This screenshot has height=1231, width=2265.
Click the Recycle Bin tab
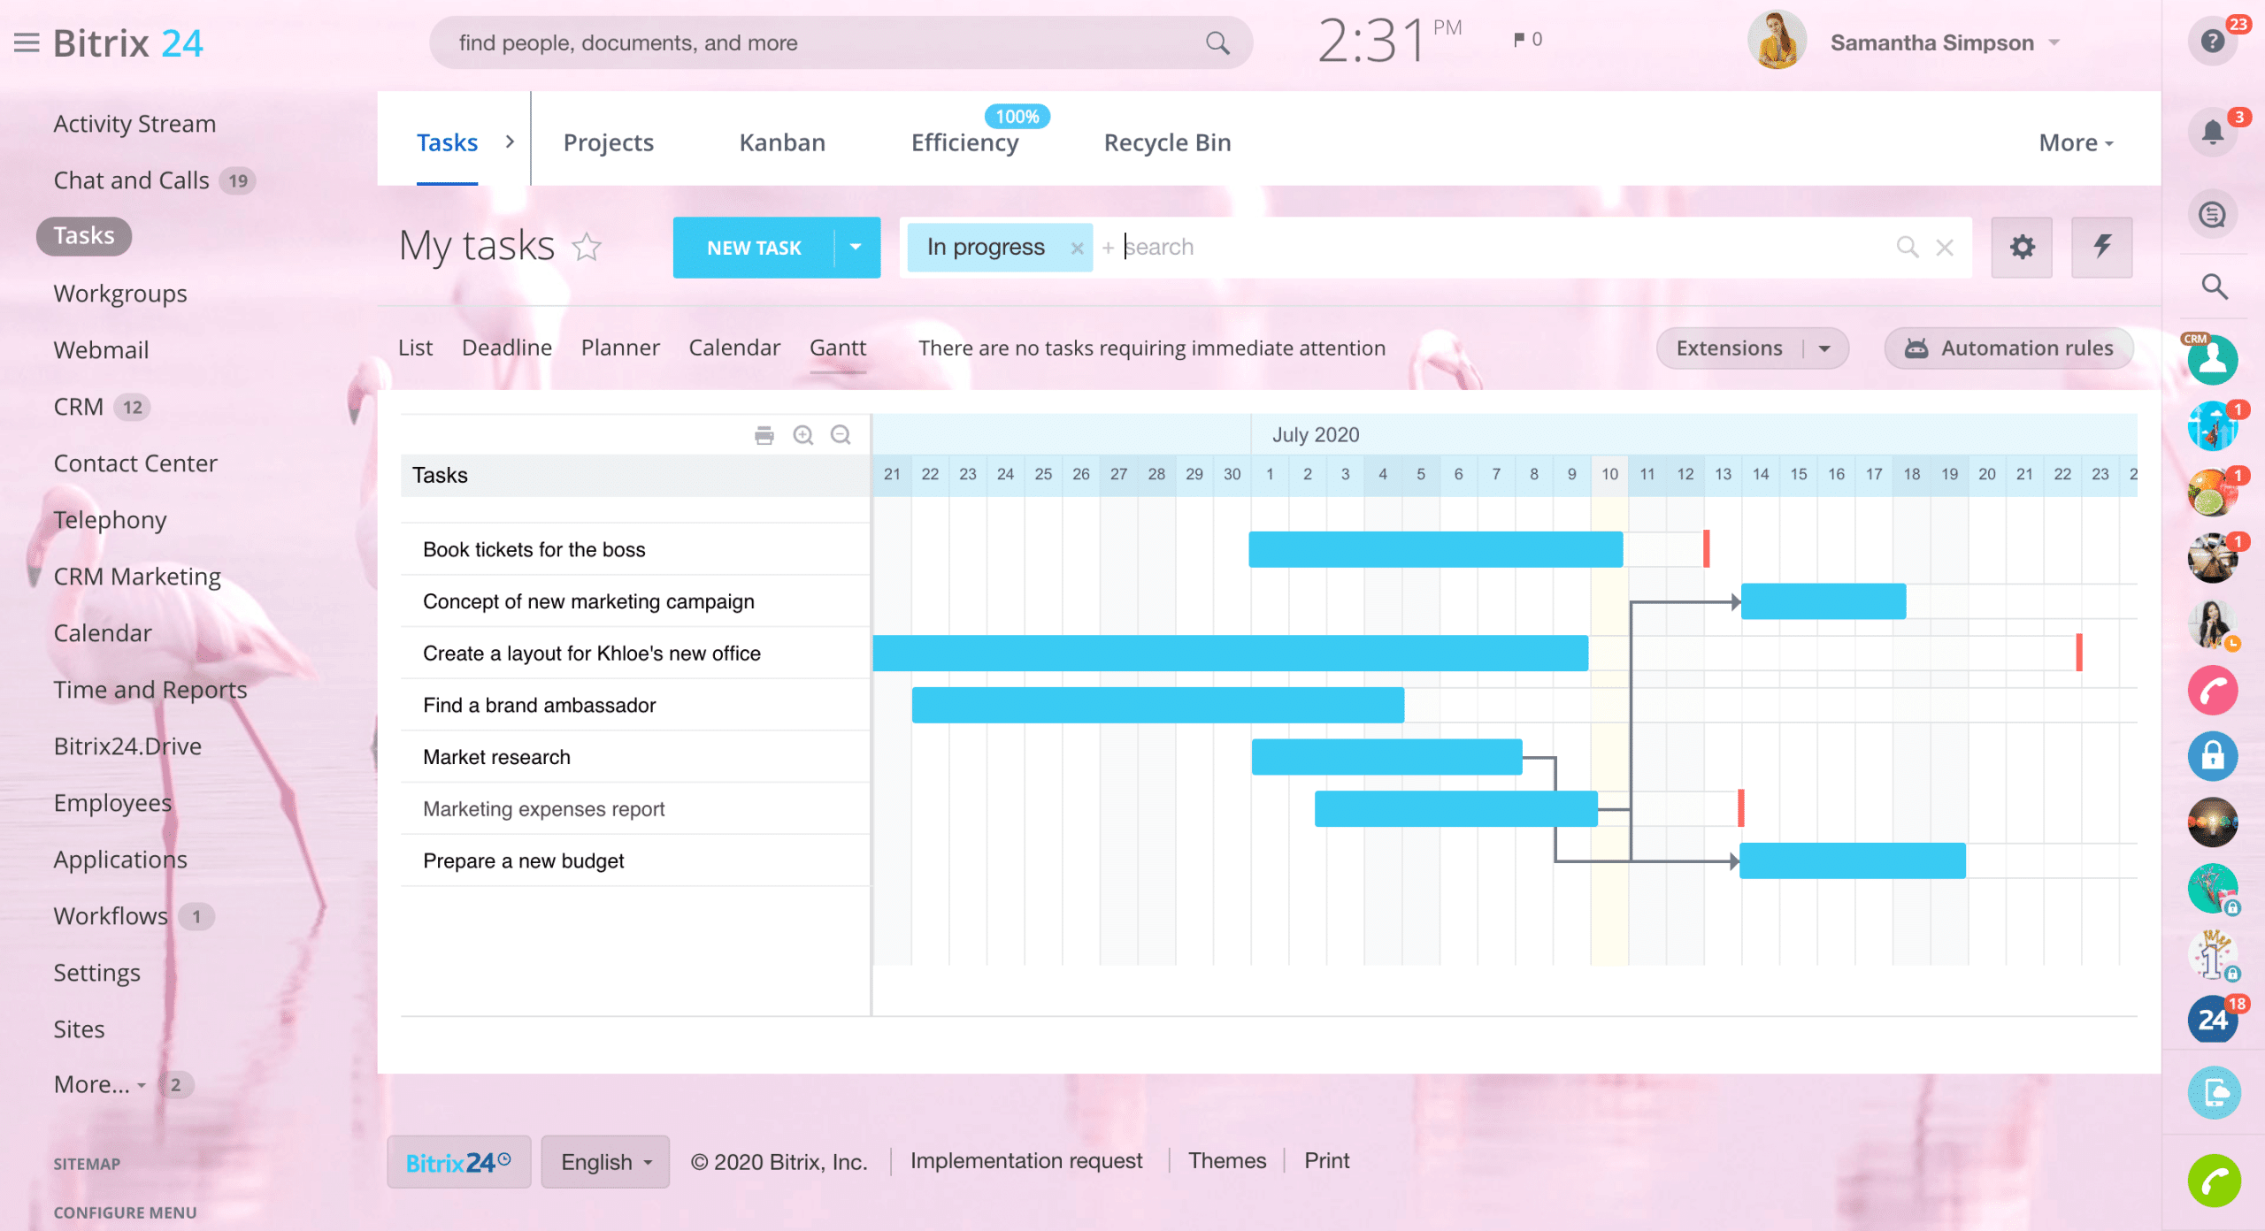point(1167,141)
